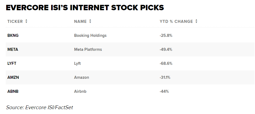255x114 pixels.
Task: Select the Booking Holdings name
Action: pyautogui.click(x=90, y=35)
